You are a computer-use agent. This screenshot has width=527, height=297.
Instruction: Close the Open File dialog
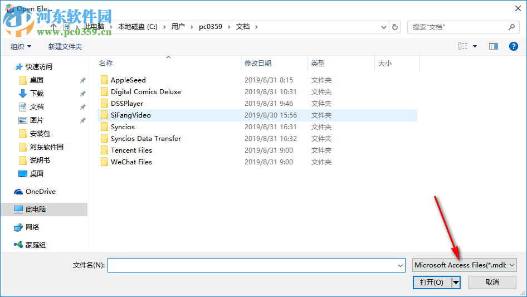coord(518,8)
